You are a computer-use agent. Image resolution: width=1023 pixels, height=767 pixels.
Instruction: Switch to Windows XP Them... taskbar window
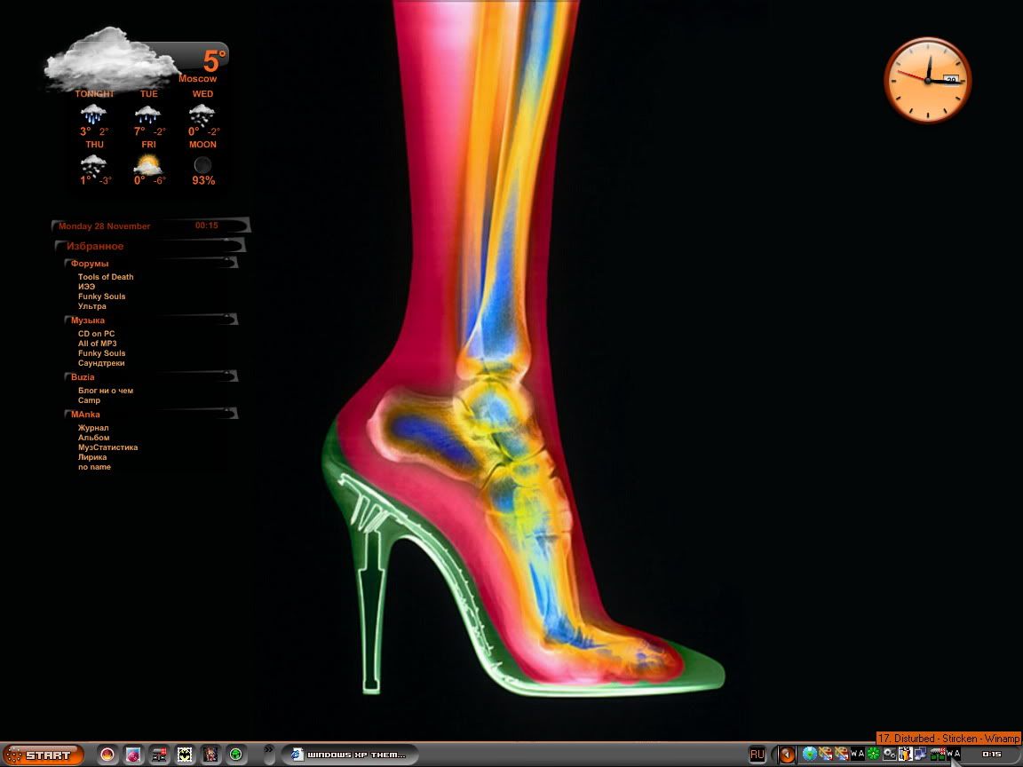click(349, 755)
